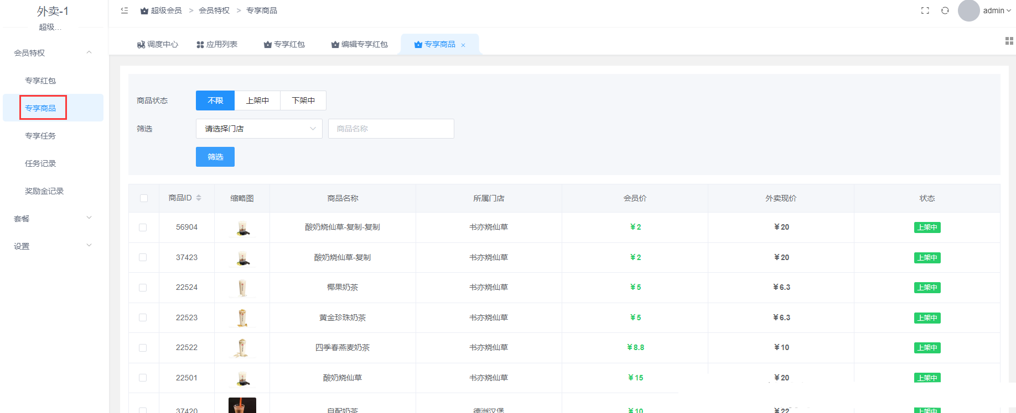Toggle the select-all checkbox in table header
The width and height of the screenshot is (1016, 413).
coord(144,198)
